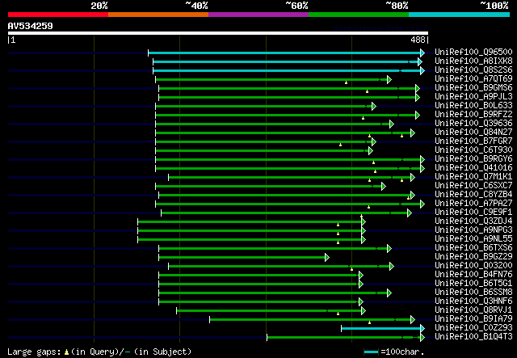Select the UniRef100_A7PA27 label

[473, 204]
